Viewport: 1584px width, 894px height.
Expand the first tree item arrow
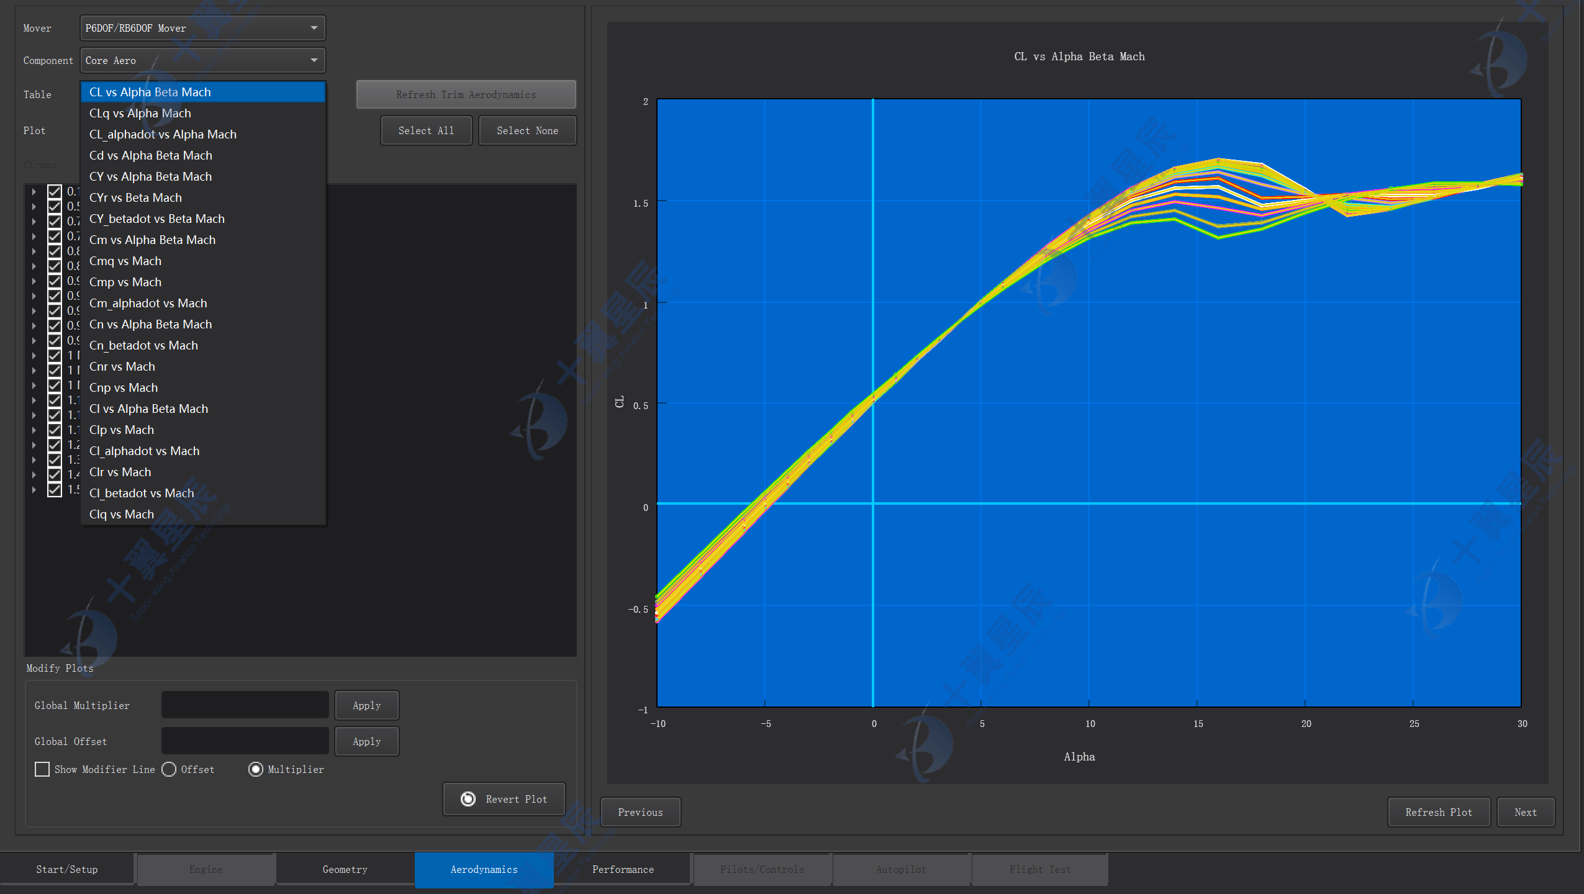coord(34,192)
